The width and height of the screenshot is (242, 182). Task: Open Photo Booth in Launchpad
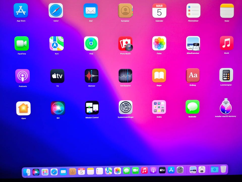(125, 43)
